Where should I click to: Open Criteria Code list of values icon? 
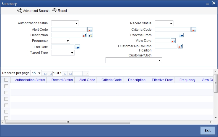194,30
